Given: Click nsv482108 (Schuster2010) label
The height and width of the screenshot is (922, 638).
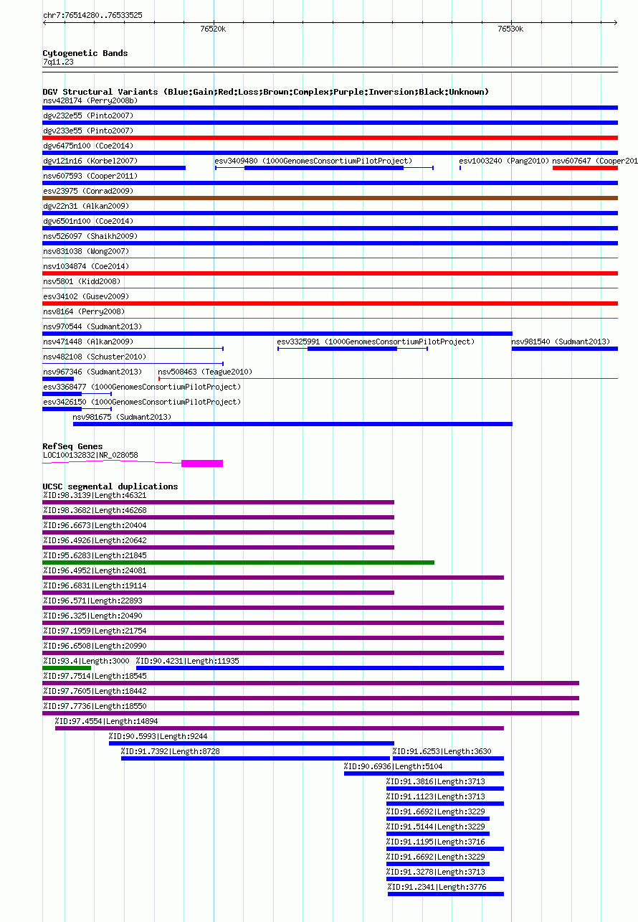Looking at the screenshot, I should point(95,357).
